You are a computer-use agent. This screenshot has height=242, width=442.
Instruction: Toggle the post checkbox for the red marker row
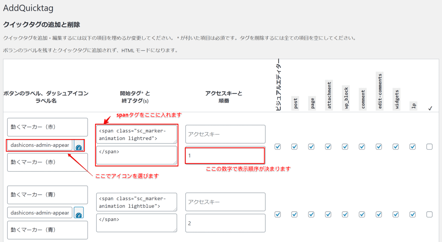click(295, 146)
